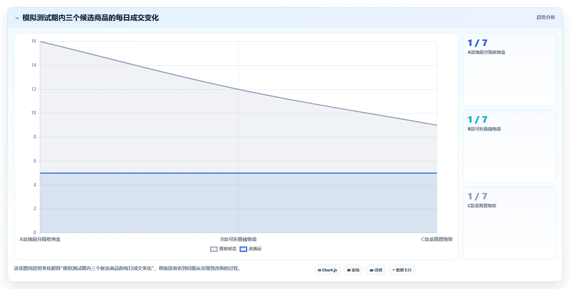Viewport: 570px width, 289px height.
Task: Click the 原有状态 legend label
Action: click(x=228, y=249)
